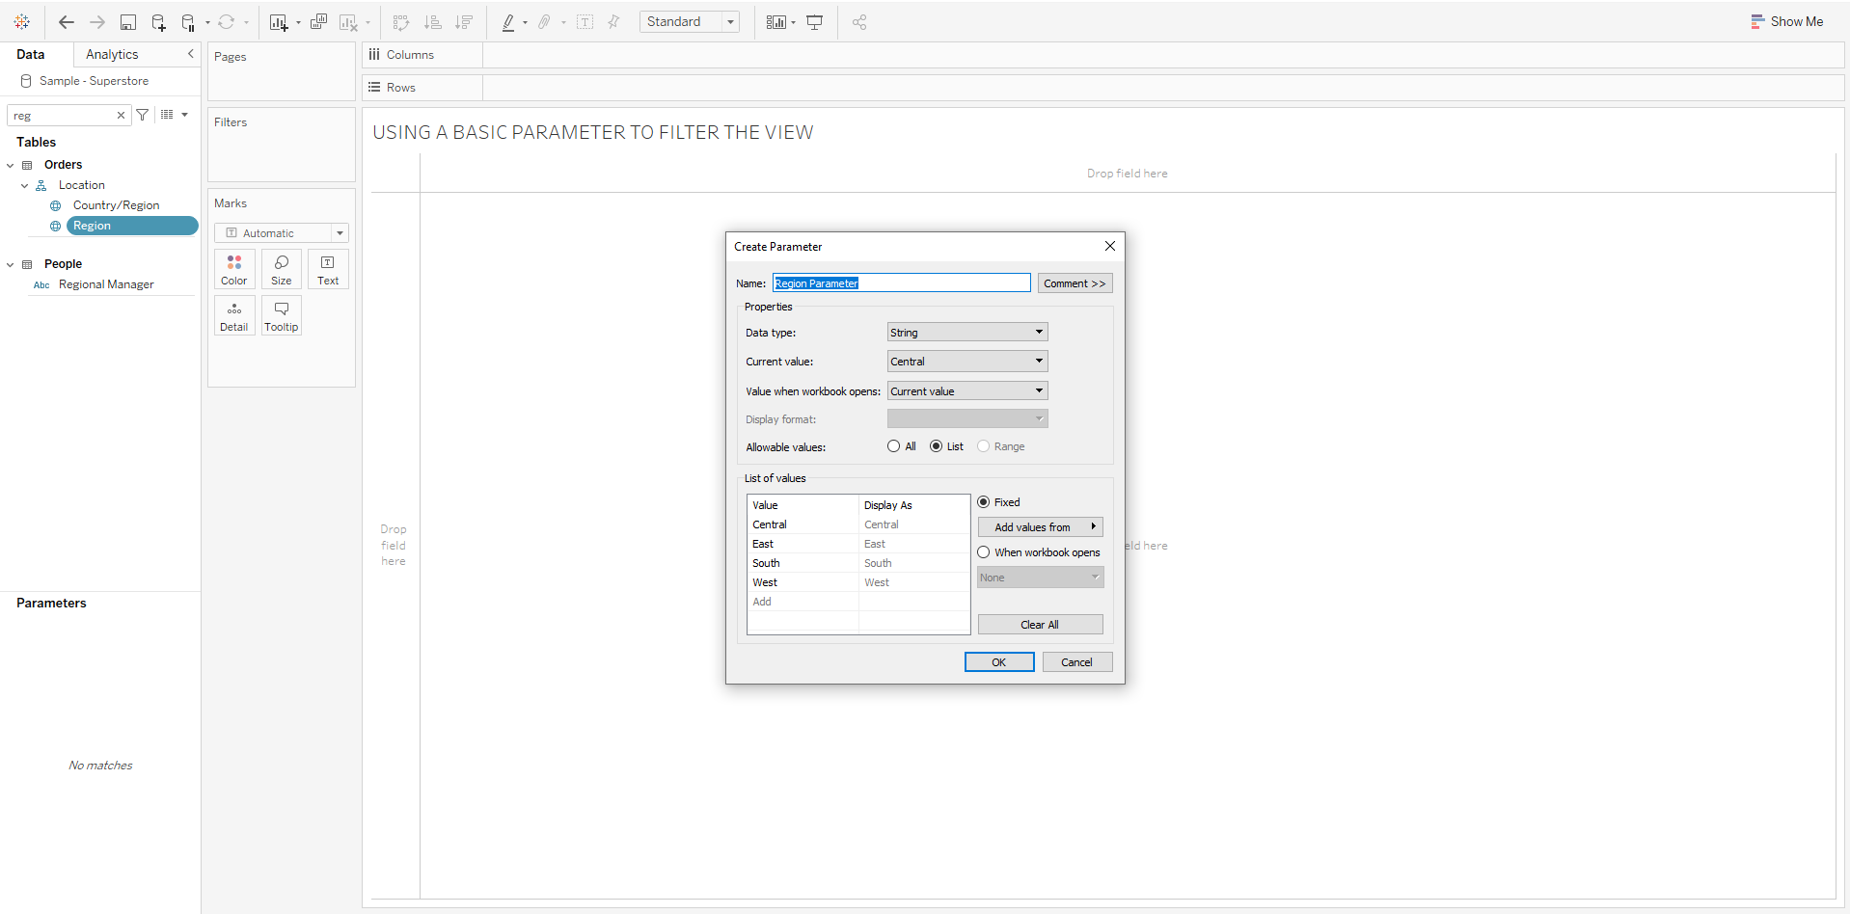Open the Standard fit dropdown in toolbar
The height and width of the screenshot is (914, 1850).
[x=689, y=22]
